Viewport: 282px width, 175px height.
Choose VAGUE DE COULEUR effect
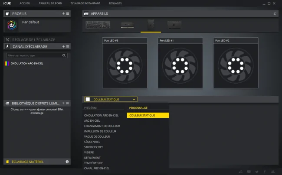point(97,136)
